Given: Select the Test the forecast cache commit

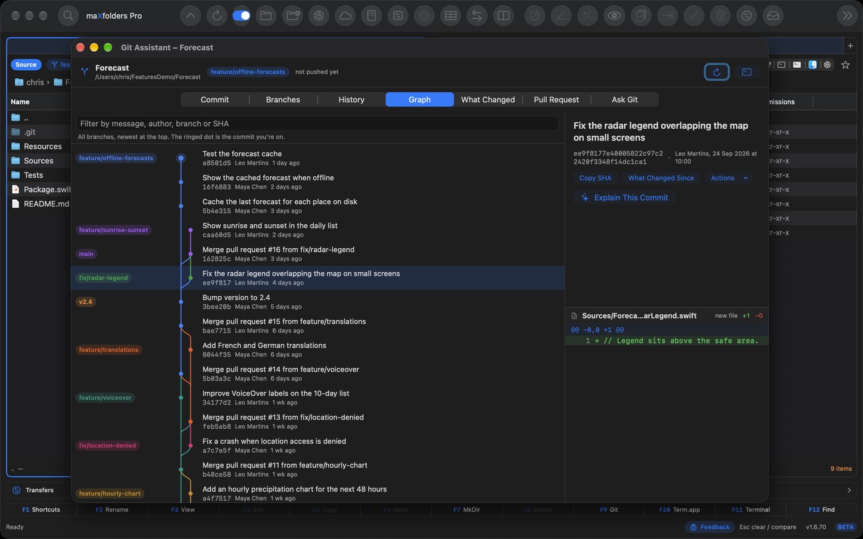Looking at the screenshot, I should tap(317, 158).
